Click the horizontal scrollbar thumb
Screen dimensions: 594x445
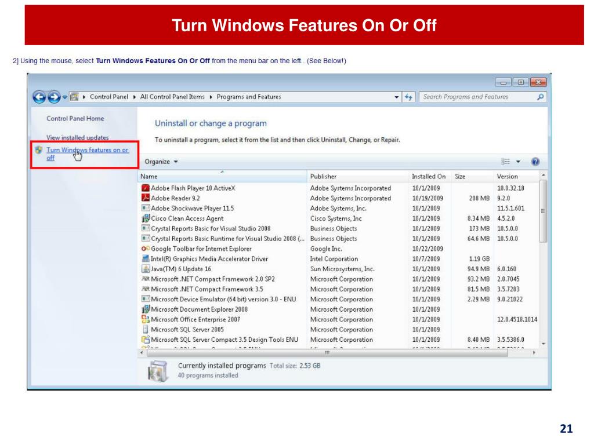click(x=327, y=353)
